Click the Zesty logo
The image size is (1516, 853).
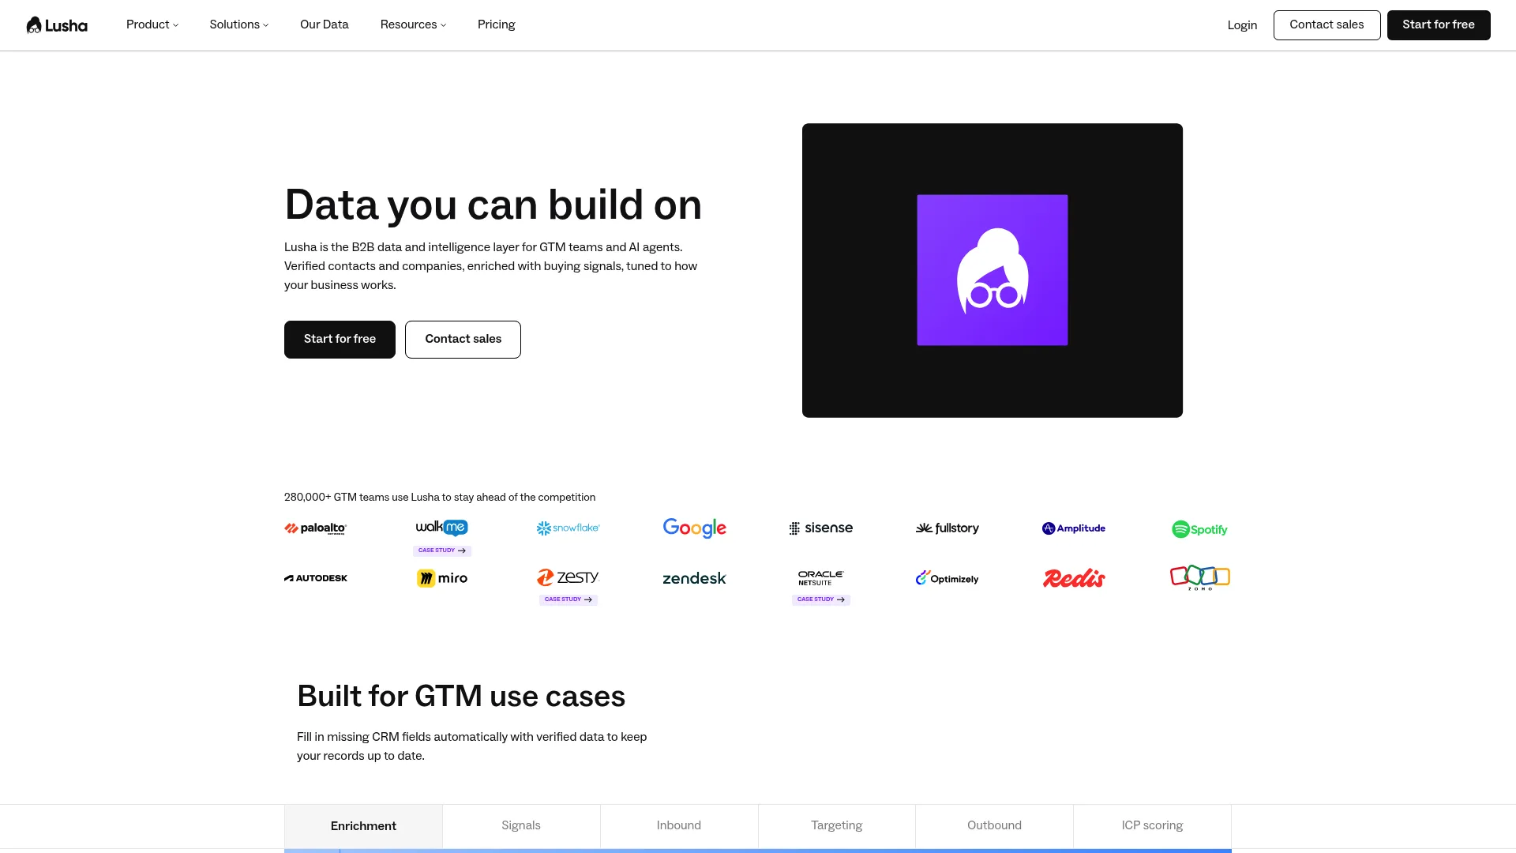568,577
